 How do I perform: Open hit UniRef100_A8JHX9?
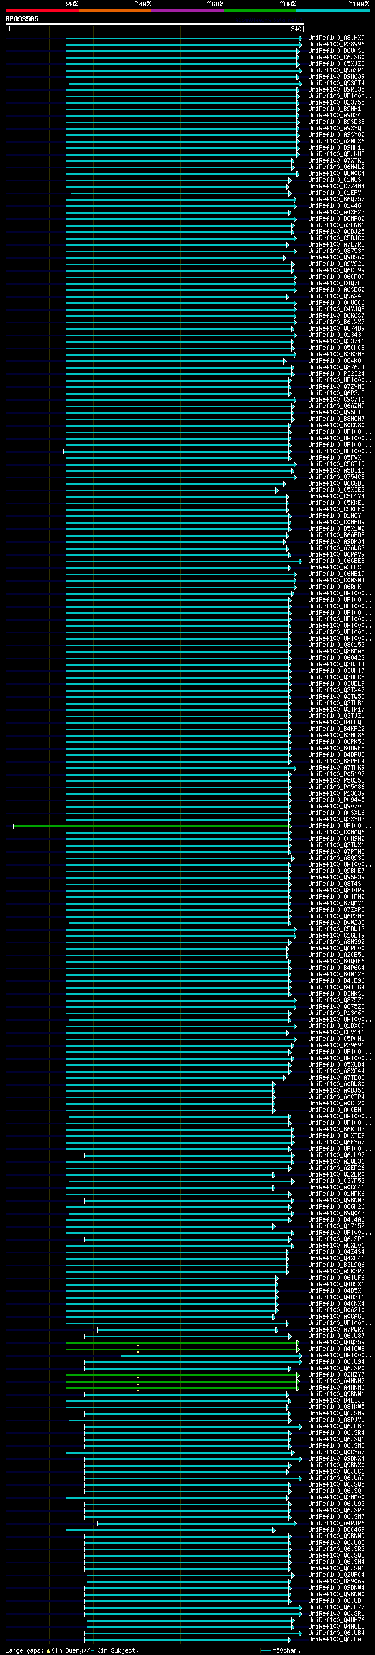tap(336, 38)
